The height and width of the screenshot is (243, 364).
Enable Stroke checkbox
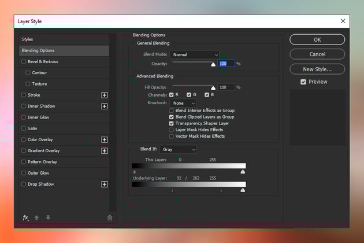pos(24,95)
